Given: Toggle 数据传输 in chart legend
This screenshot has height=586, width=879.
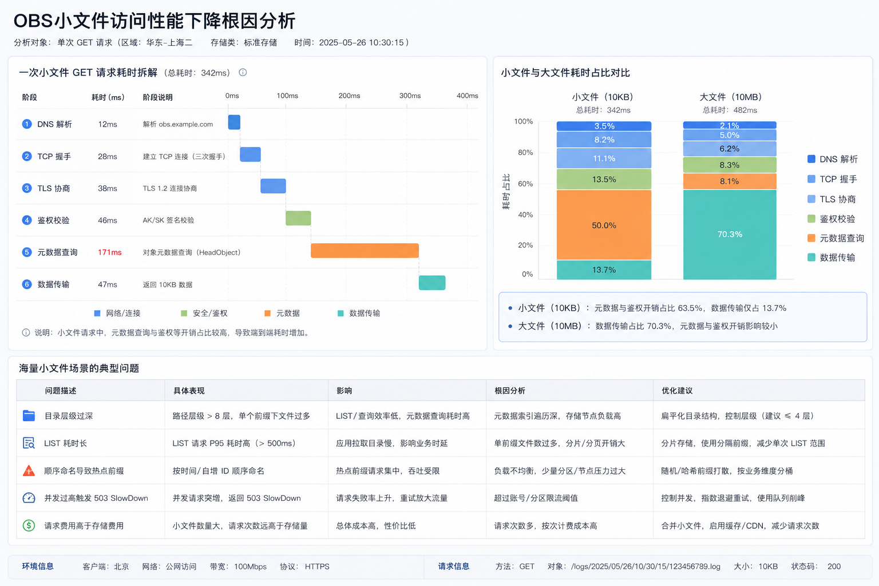Looking at the screenshot, I should click(x=831, y=258).
